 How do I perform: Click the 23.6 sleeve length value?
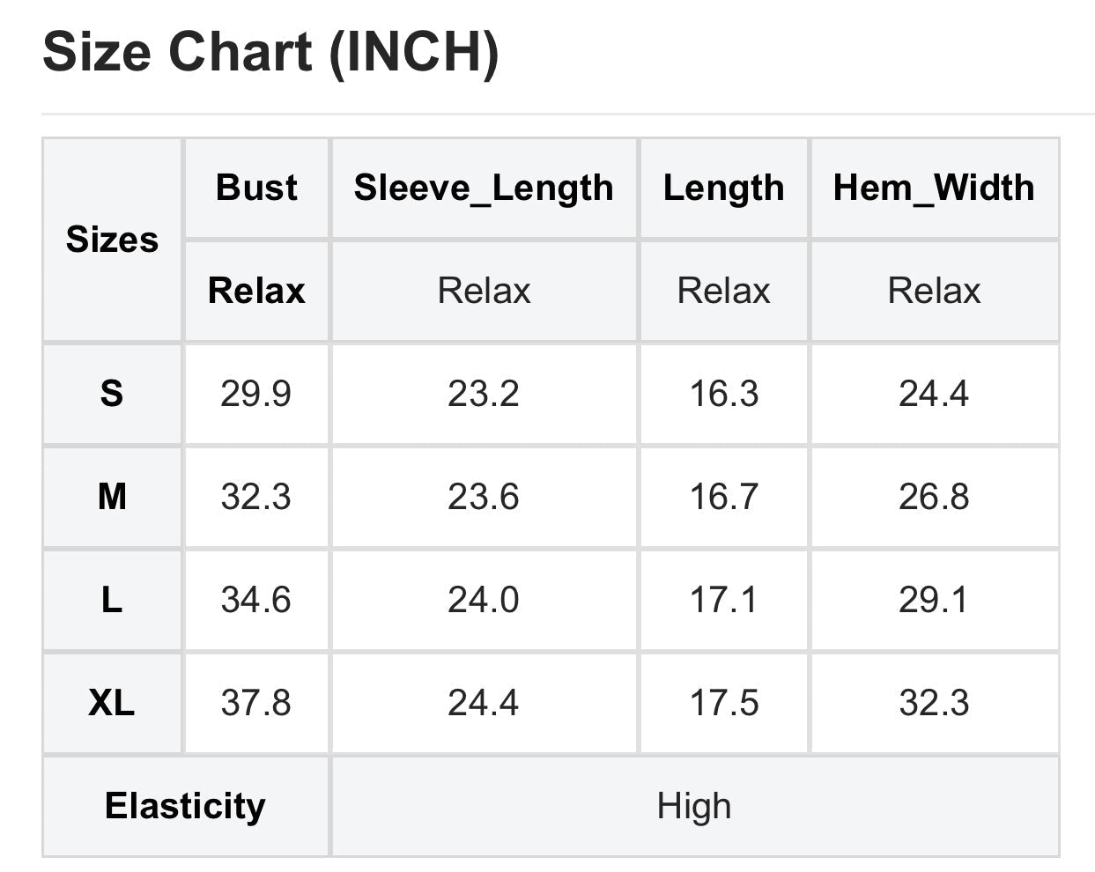(x=484, y=497)
